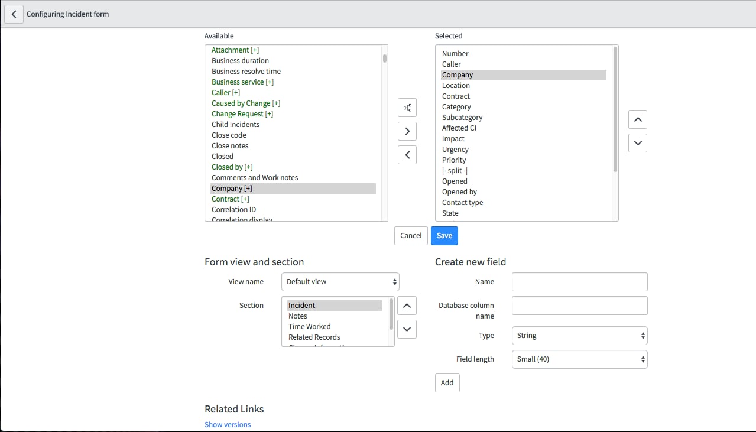Click the dot-walk tree icon between lists
This screenshot has height=432, width=756.
click(407, 108)
